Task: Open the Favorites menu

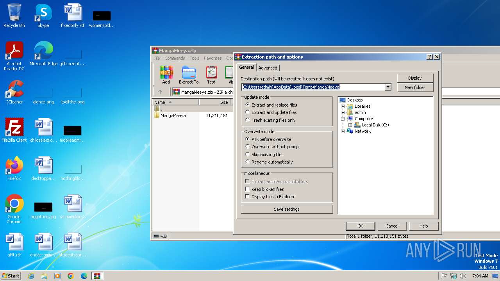Action: (x=212, y=58)
